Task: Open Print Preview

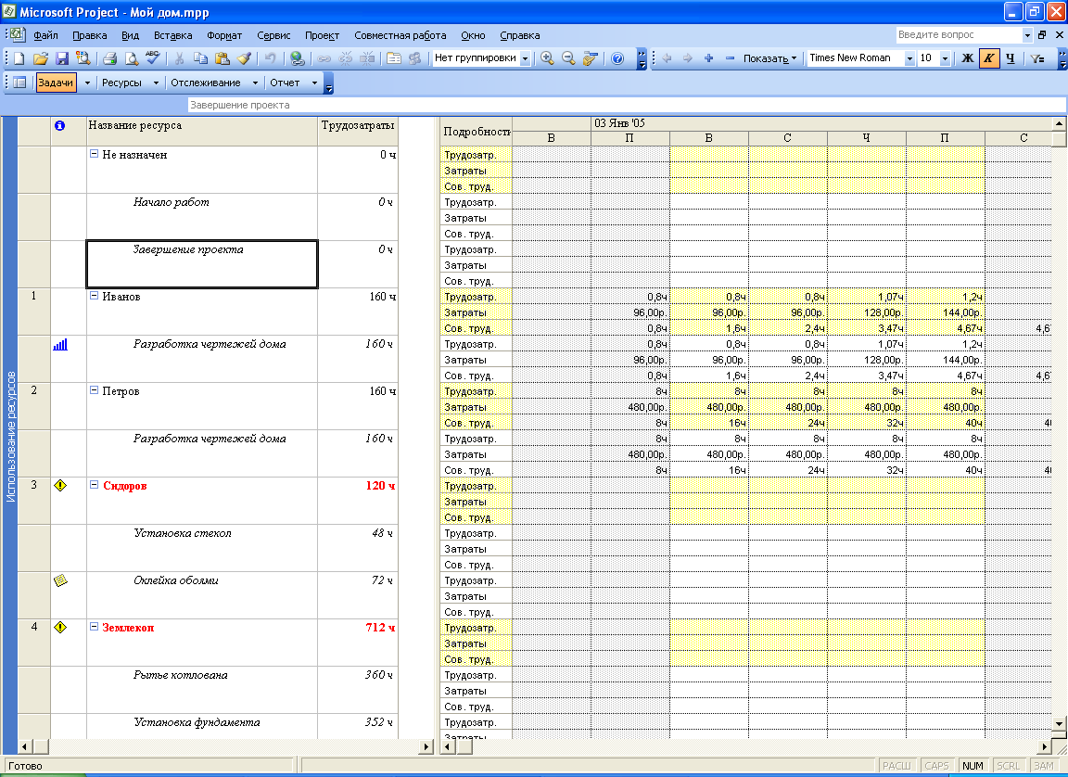Action: 131,58
